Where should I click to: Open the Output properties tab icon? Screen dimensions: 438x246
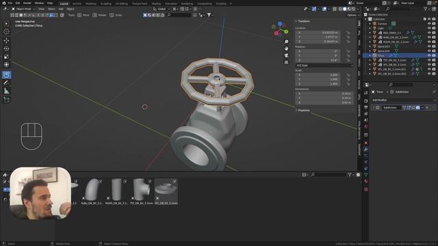[x=366, y=107]
